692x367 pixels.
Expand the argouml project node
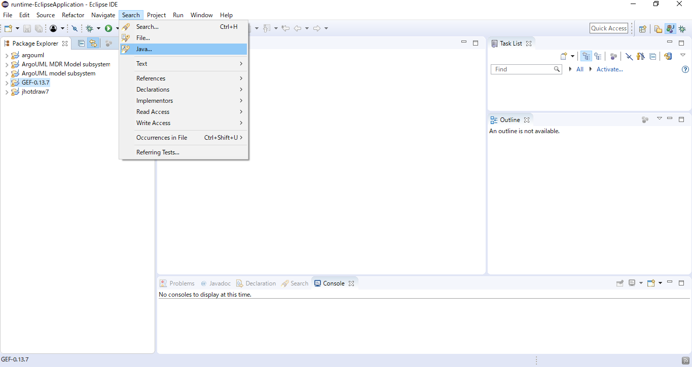click(x=7, y=55)
